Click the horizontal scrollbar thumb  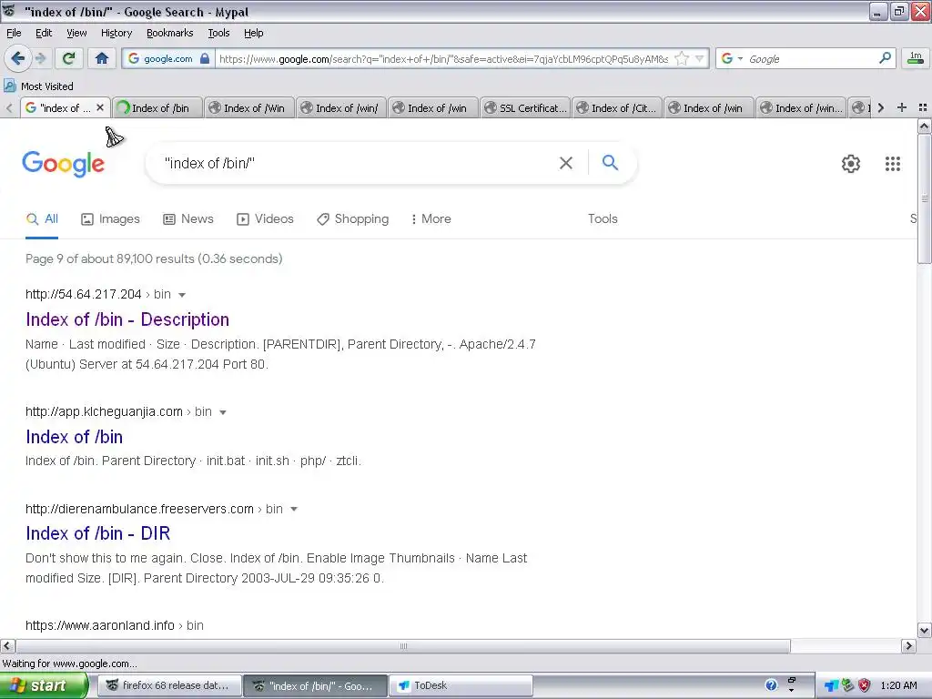(403, 645)
